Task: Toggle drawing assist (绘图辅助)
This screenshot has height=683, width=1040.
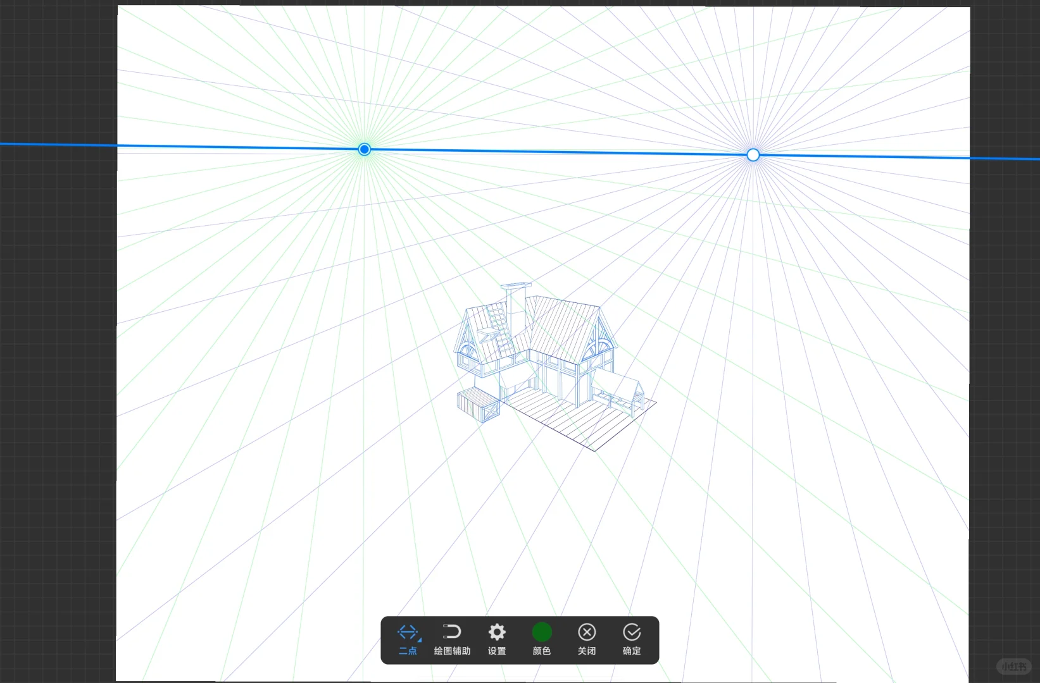Action: [452, 639]
